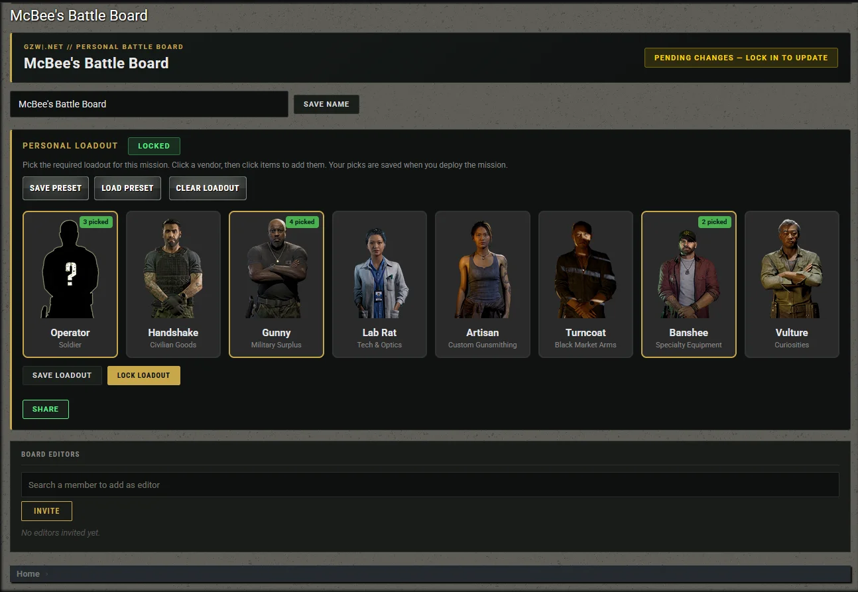Viewport: 858px width, 592px height.
Task: Click the '3 picked' badge on Operator
Action: [96, 222]
